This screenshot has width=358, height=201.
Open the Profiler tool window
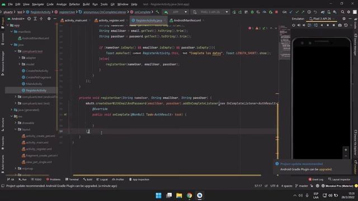pos(118,180)
